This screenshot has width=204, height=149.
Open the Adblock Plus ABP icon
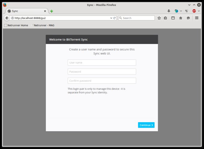click(194, 11)
